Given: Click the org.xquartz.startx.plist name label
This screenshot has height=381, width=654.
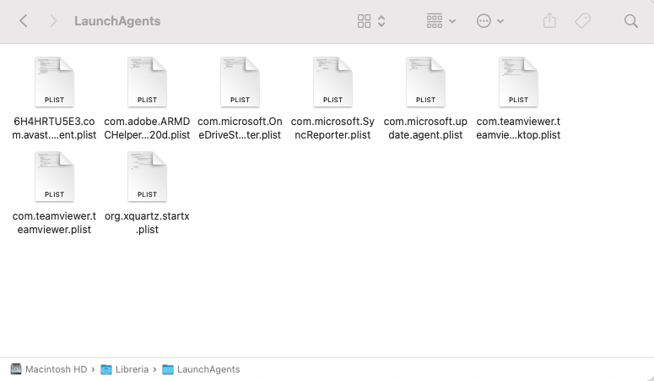Looking at the screenshot, I should [x=147, y=223].
